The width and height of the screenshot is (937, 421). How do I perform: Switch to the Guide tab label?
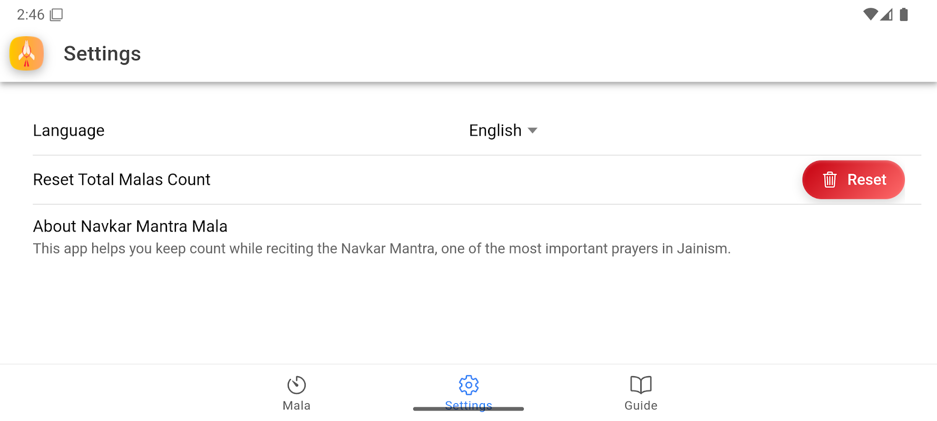pyautogui.click(x=641, y=406)
